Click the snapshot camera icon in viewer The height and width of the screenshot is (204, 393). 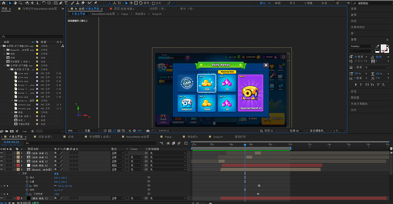[148, 131]
